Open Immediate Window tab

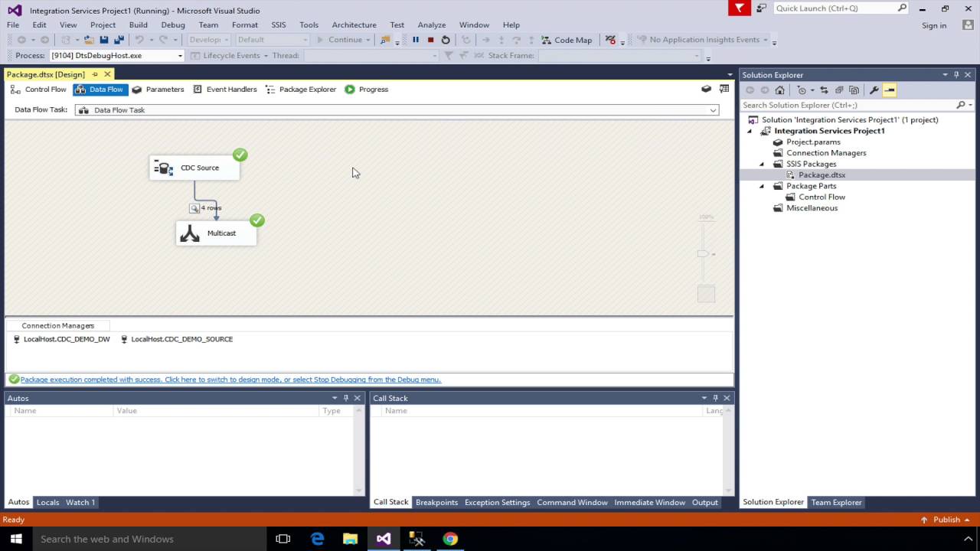[649, 502]
